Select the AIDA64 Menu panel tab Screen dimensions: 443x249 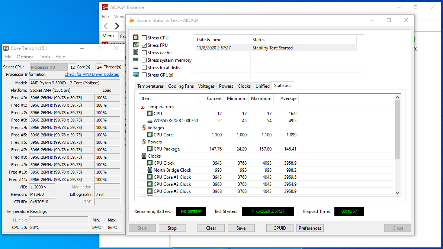108,36
